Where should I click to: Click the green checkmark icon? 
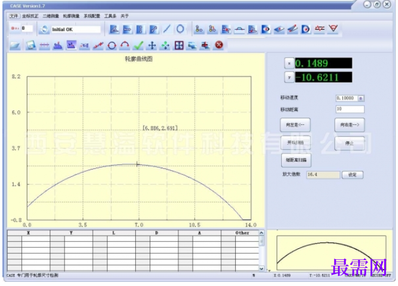pos(138,45)
